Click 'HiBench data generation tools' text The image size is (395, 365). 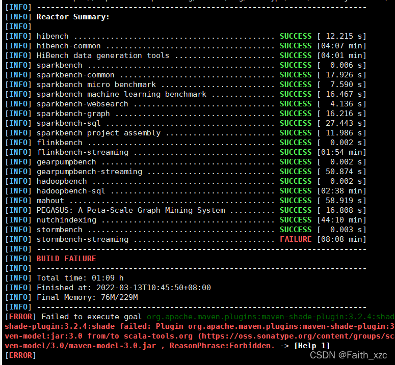(x=103, y=55)
